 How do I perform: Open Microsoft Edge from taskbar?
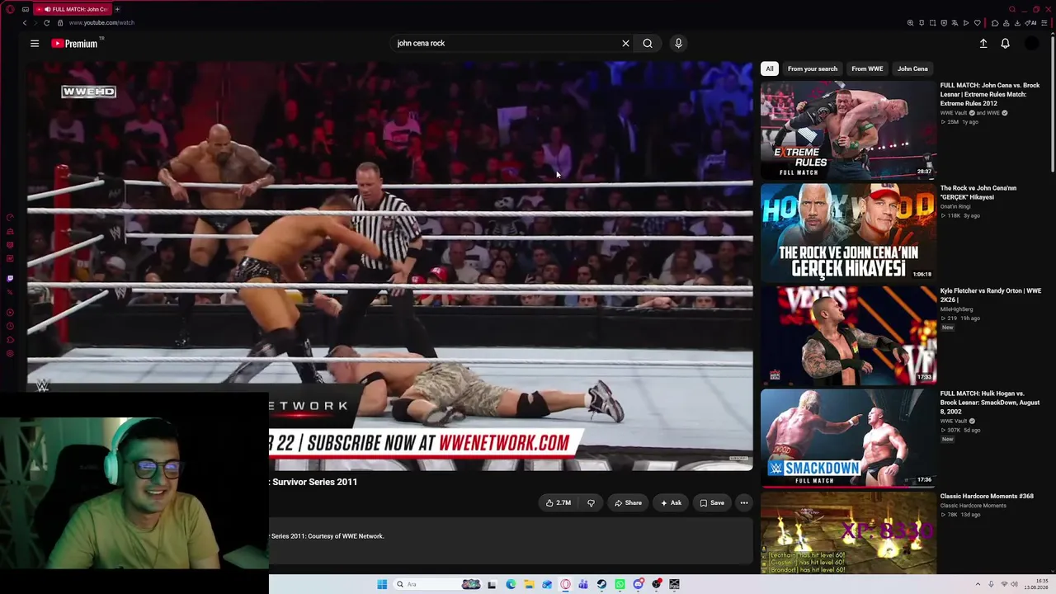511,585
